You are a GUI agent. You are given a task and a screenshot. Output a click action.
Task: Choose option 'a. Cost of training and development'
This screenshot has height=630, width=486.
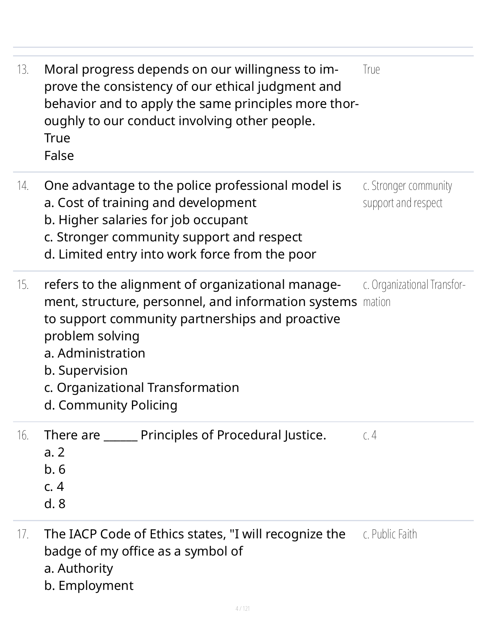point(150,203)
